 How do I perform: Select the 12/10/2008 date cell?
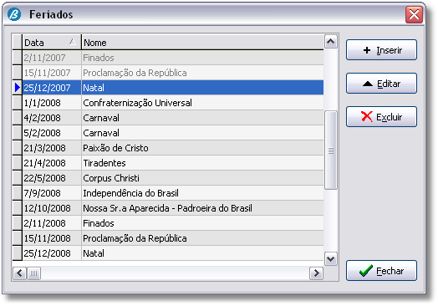coord(52,208)
